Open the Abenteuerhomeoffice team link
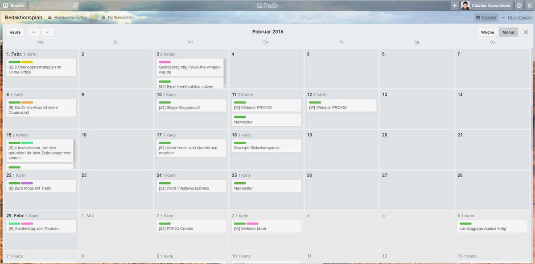 (67, 17)
